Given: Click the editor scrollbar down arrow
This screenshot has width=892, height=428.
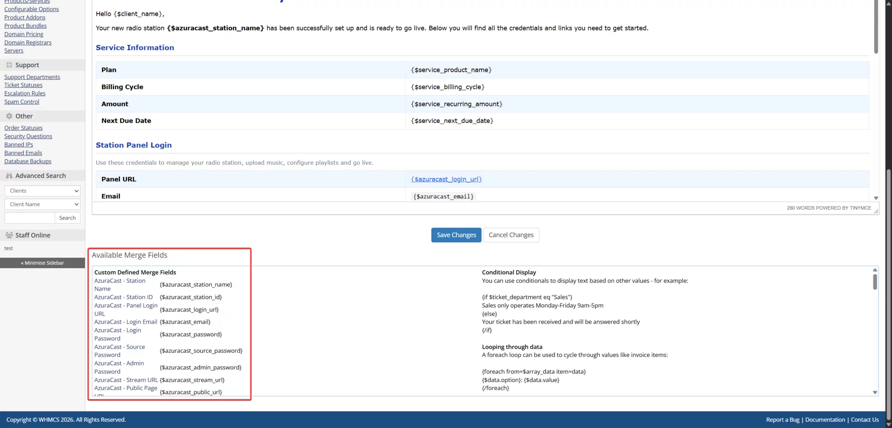Looking at the screenshot, I should [x=876, y=198].
